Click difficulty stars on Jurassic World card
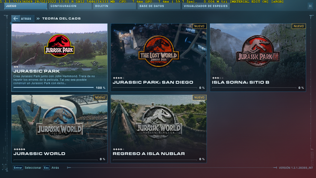Image resolution: width=316 pixels, height=178 pixels. click(19, 149)
